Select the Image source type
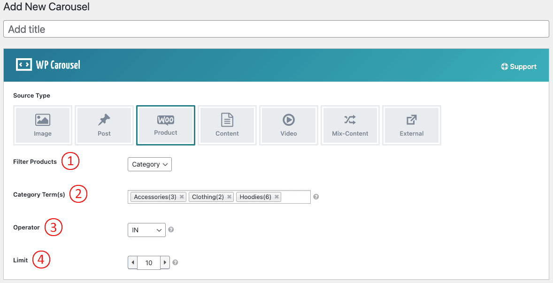Viewport: 553px width, 283px height. 43,125
